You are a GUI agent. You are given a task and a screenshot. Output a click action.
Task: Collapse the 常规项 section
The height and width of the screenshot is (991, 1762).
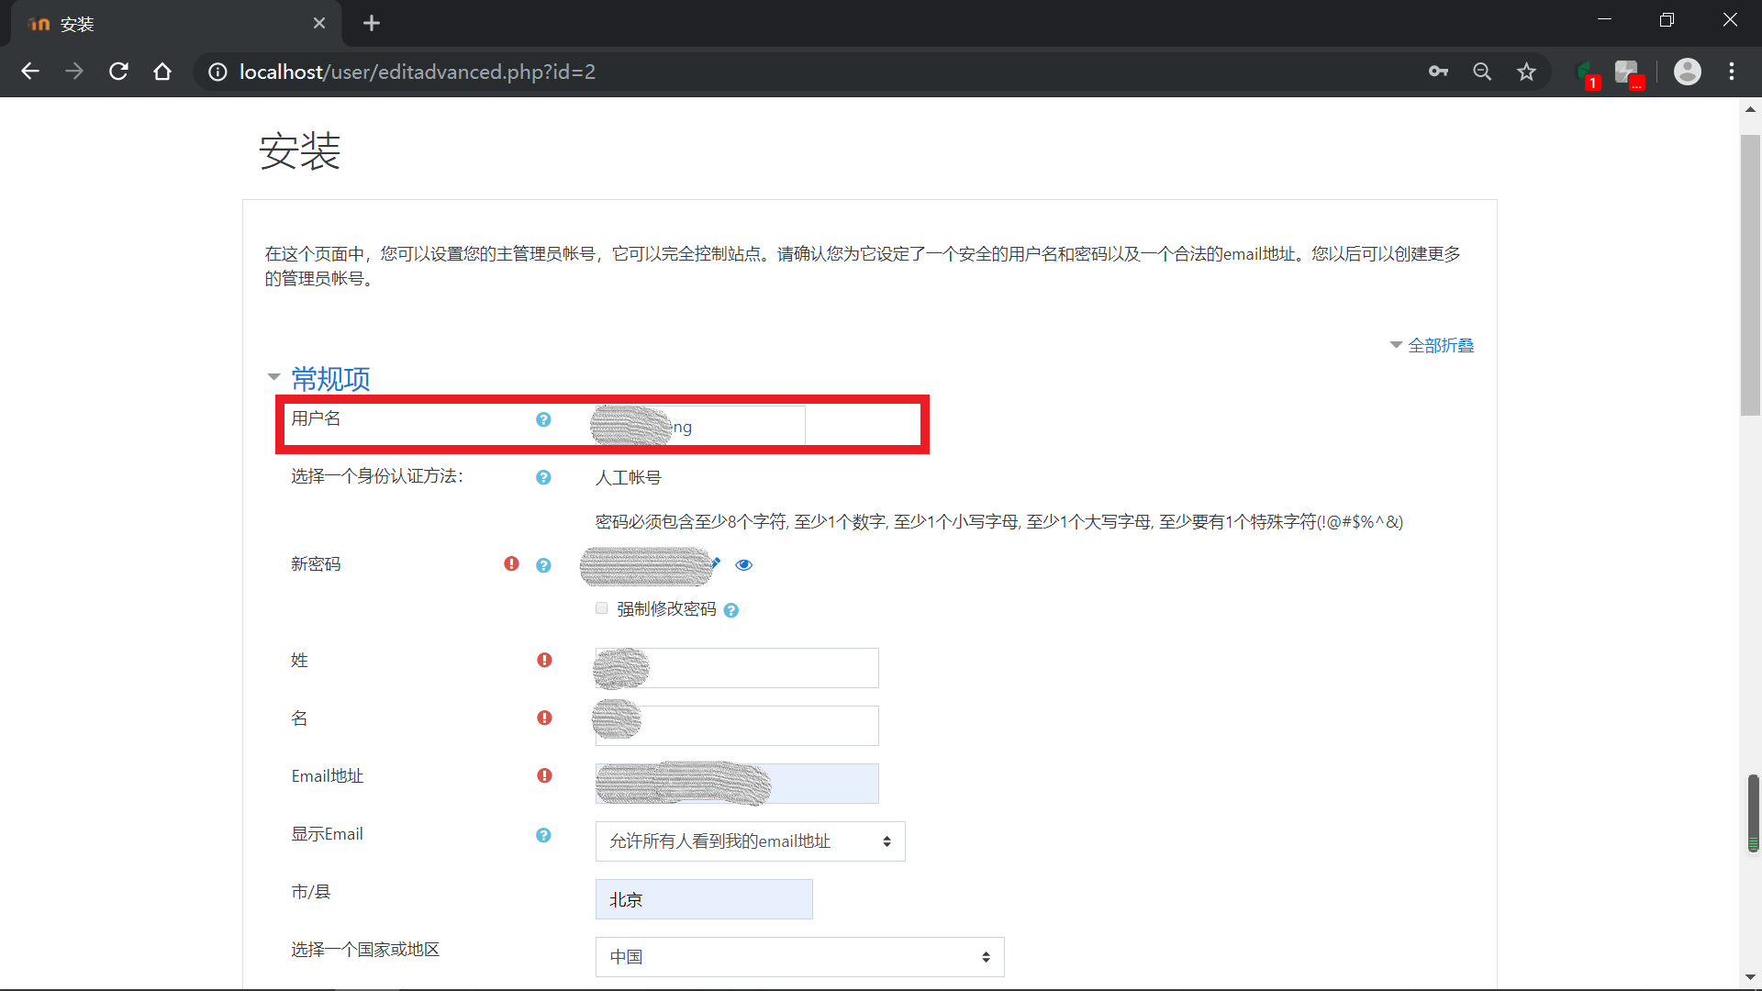click(x=273, y=377)
